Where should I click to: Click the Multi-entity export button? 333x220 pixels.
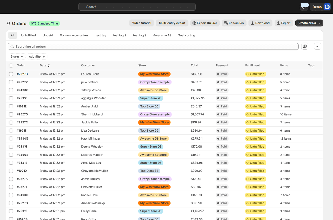pyautogui.click(x=172, y=23)
